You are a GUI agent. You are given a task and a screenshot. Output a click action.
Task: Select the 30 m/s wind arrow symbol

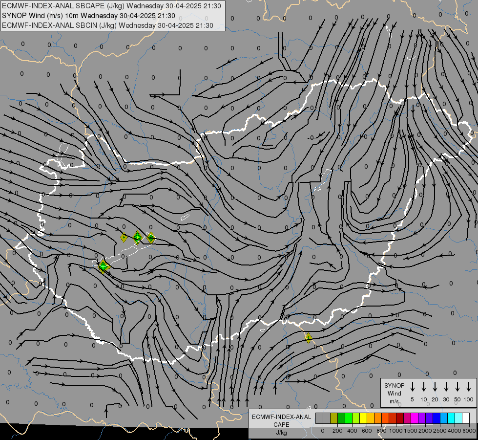pyautogui.click(x=446, y=387)
